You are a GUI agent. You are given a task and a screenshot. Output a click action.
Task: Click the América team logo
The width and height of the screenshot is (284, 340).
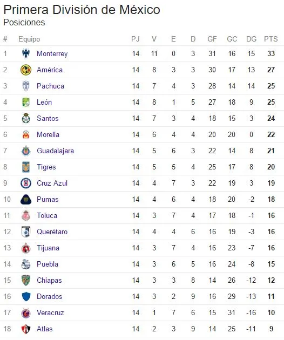pyautogui.click(x=26, y=70)
